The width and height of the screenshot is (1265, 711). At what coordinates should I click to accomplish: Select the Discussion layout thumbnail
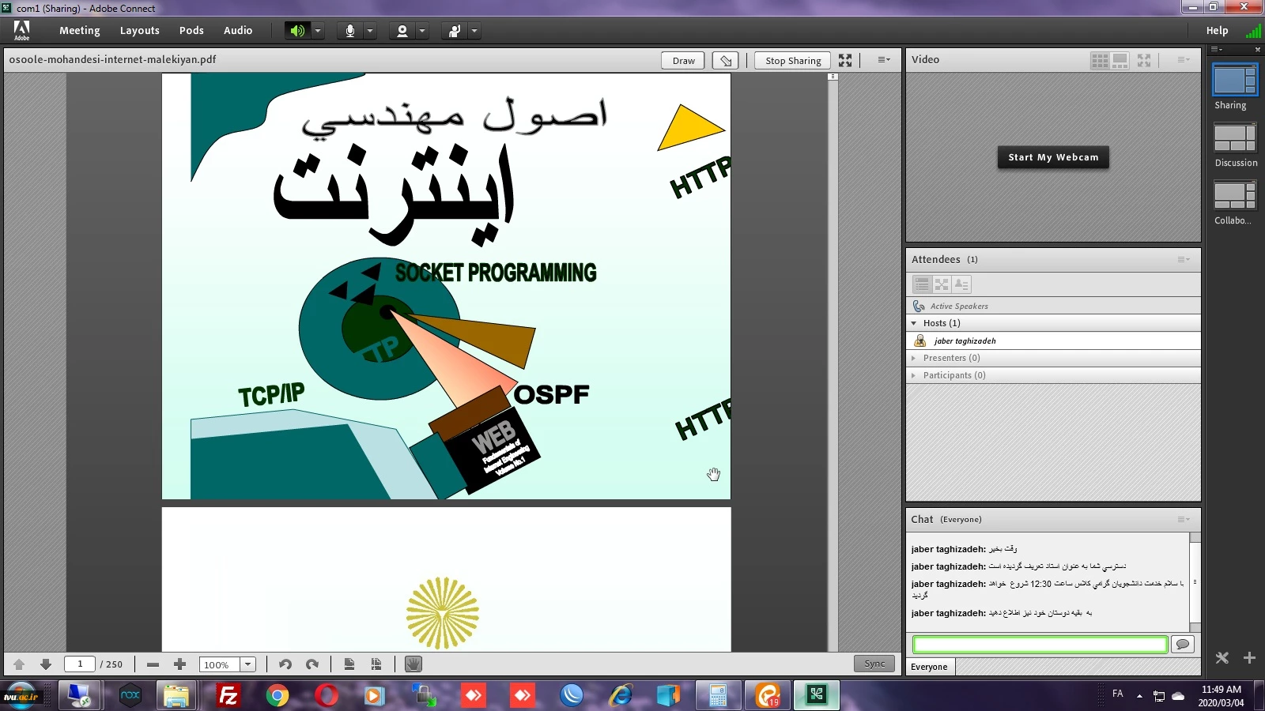1235,138
